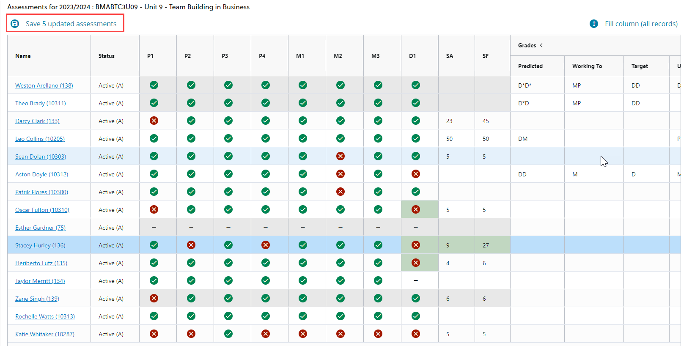Click the save disk icon

pos(15,24)
